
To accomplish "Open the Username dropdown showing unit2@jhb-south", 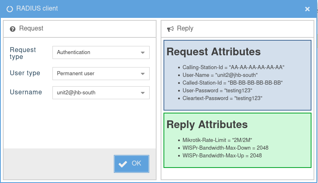I will click(x=101, y=93).
